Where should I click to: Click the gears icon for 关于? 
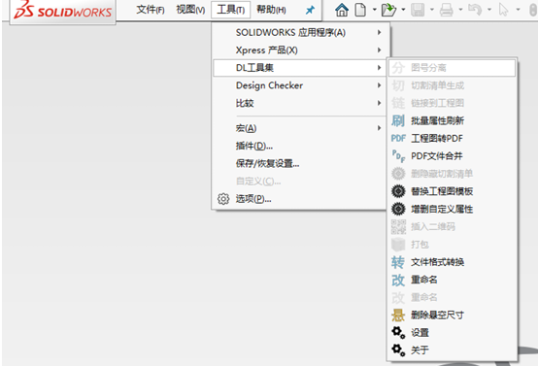click(398, 349)
